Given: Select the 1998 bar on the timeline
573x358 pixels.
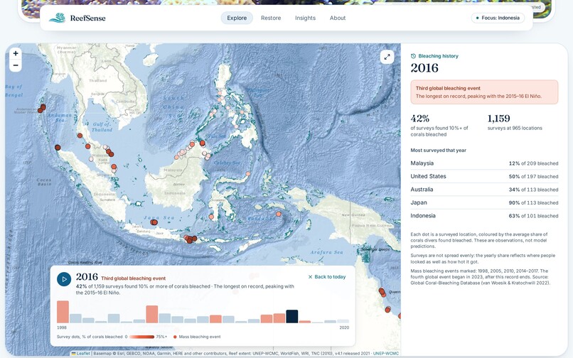Looking at the screenshot, I should 63,312.
